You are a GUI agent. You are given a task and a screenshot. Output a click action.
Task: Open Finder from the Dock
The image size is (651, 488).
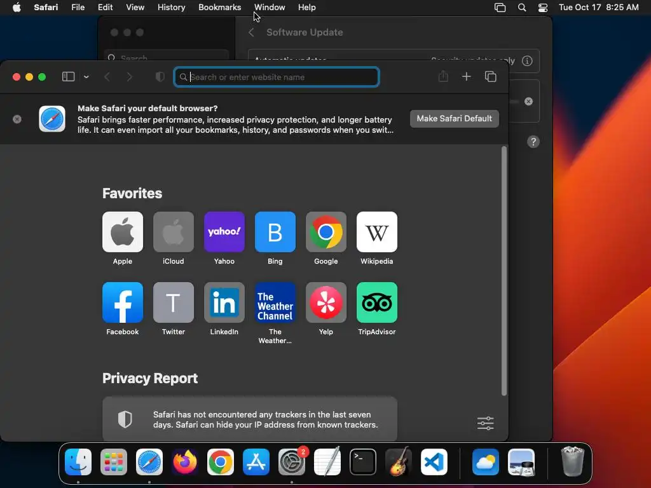click(78, 462)
